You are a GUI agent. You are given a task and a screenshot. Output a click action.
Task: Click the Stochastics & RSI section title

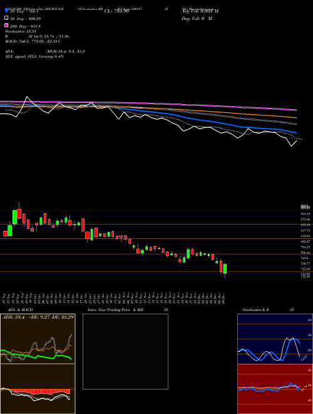(268, 310)
